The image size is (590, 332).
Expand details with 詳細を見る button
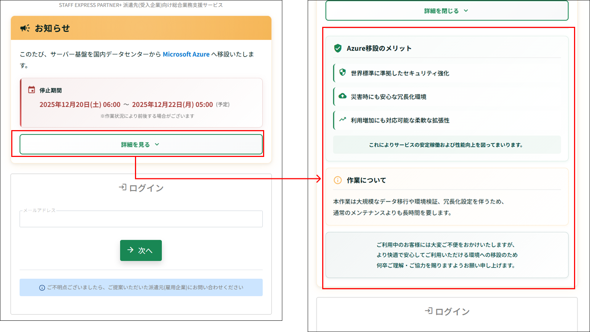coord(141,144)
